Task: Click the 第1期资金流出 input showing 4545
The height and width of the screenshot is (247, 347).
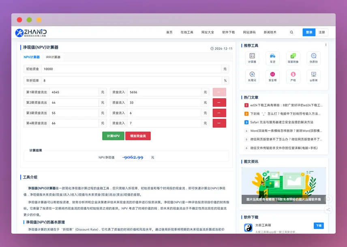Action: 74,92
